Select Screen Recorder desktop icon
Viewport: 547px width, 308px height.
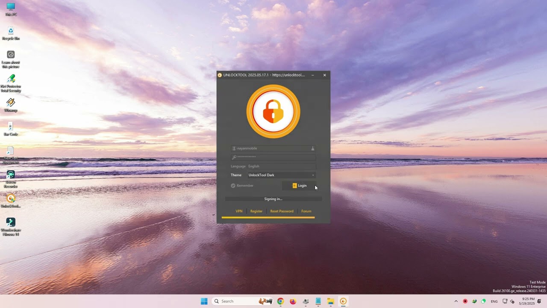point(11,179)
